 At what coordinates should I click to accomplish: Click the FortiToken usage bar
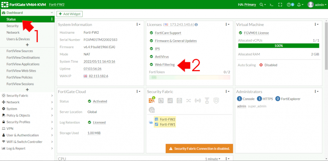click(190, 77)
